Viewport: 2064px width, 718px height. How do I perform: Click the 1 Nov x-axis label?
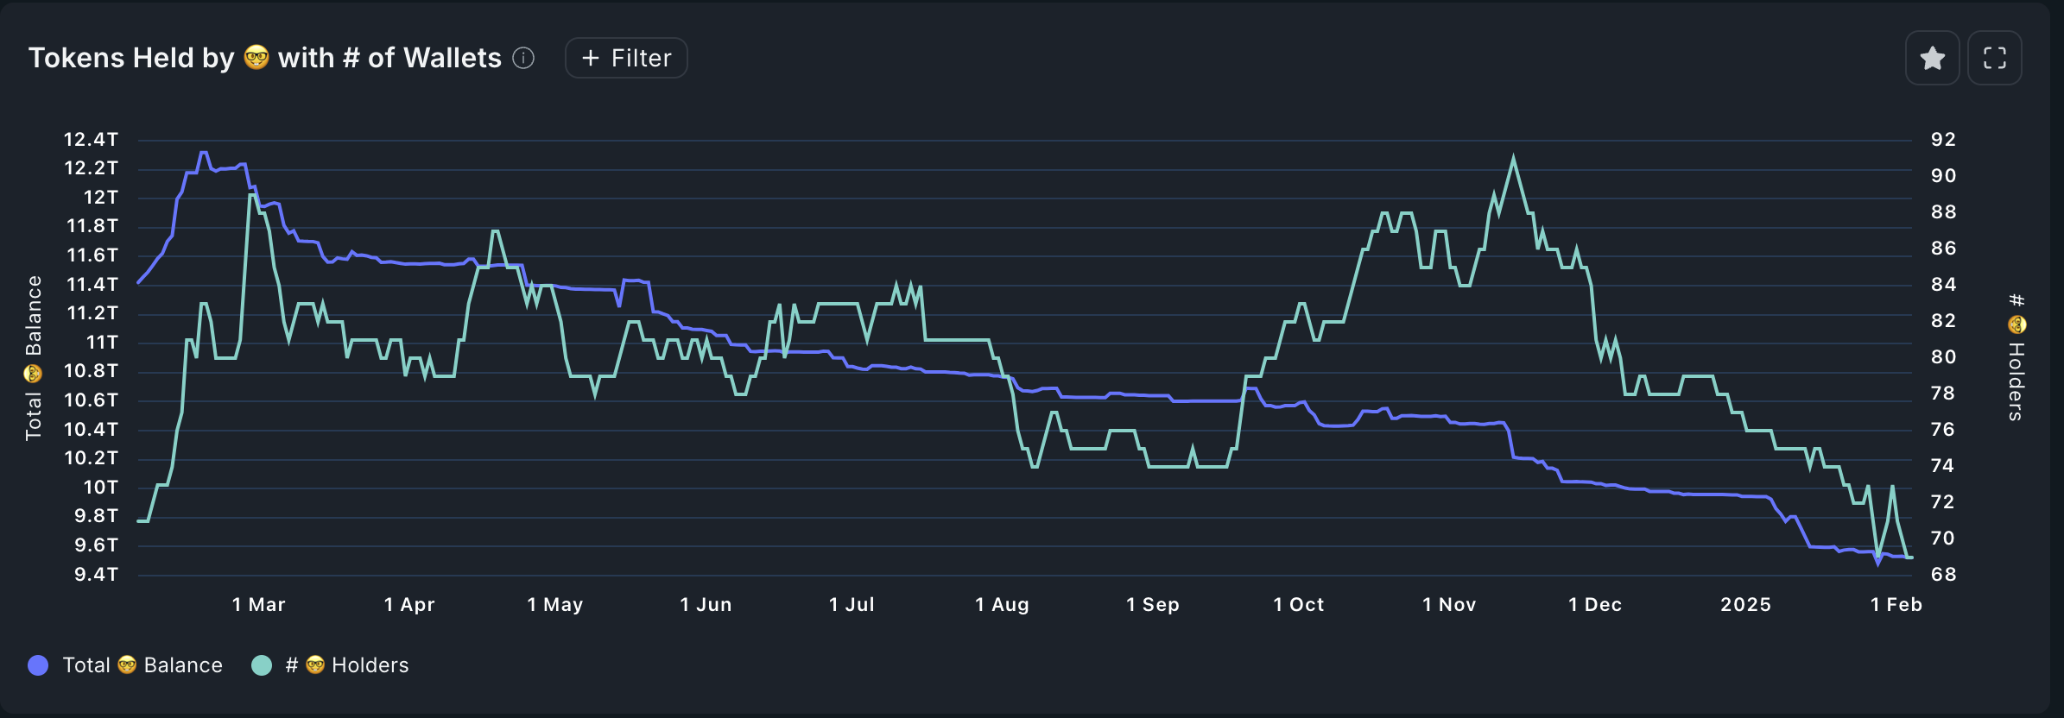tap(1449, 604)
